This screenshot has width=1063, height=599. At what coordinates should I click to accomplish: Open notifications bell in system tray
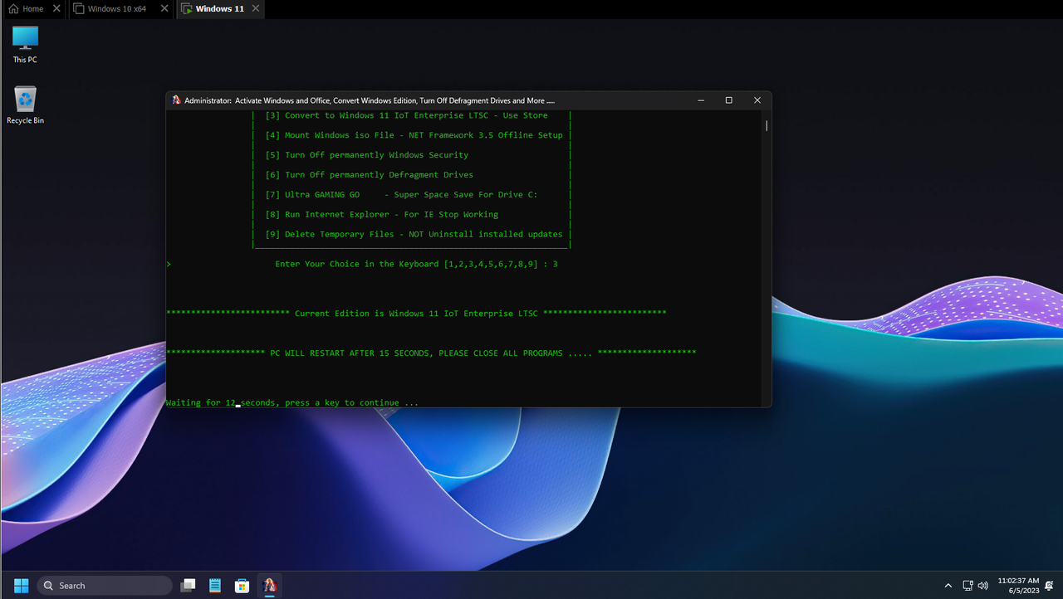[1050, 586]
